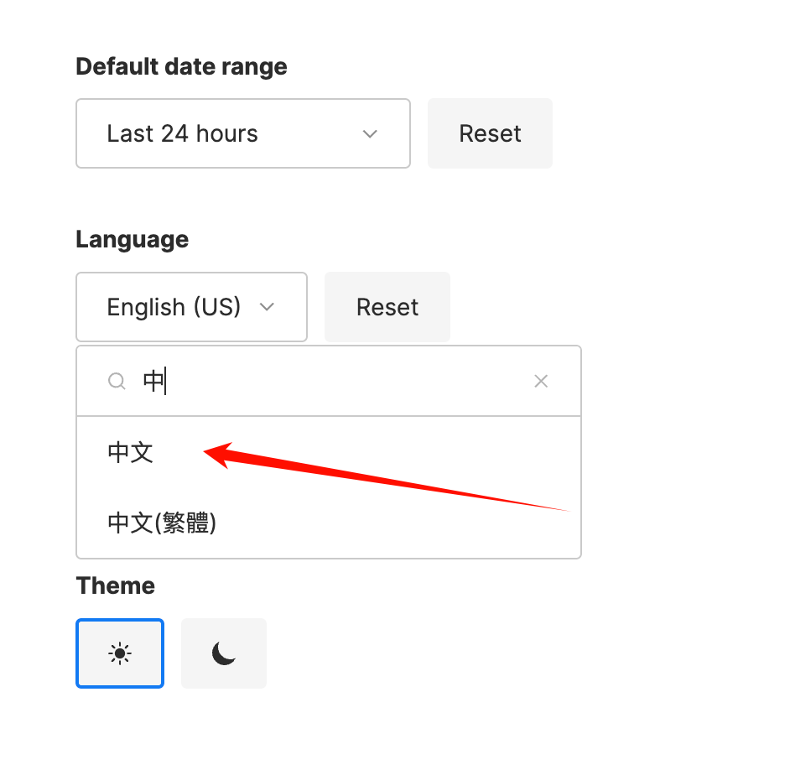Open the Default date range dropdown

click(x=242, y=134)
